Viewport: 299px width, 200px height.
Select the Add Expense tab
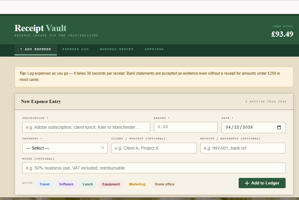(35, 49)
